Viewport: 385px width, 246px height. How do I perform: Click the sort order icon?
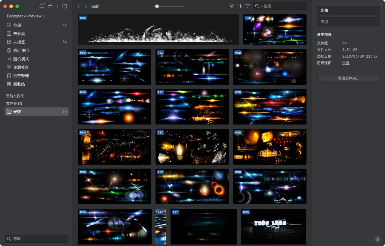tap(240, 6)
